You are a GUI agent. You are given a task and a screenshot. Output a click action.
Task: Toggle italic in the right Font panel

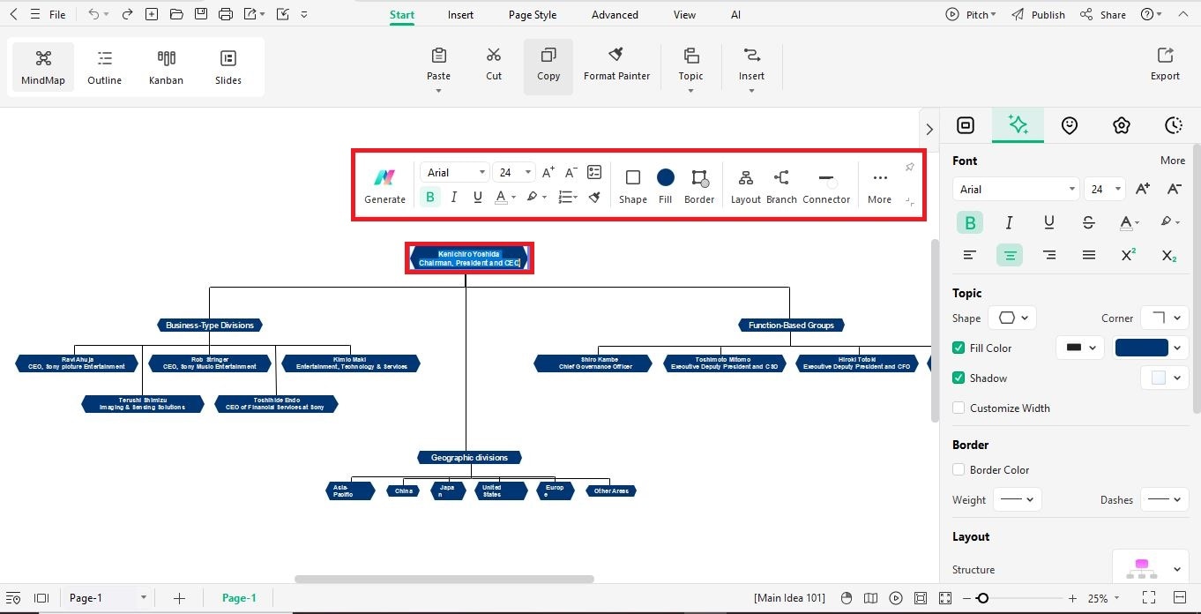(1009, 222)
